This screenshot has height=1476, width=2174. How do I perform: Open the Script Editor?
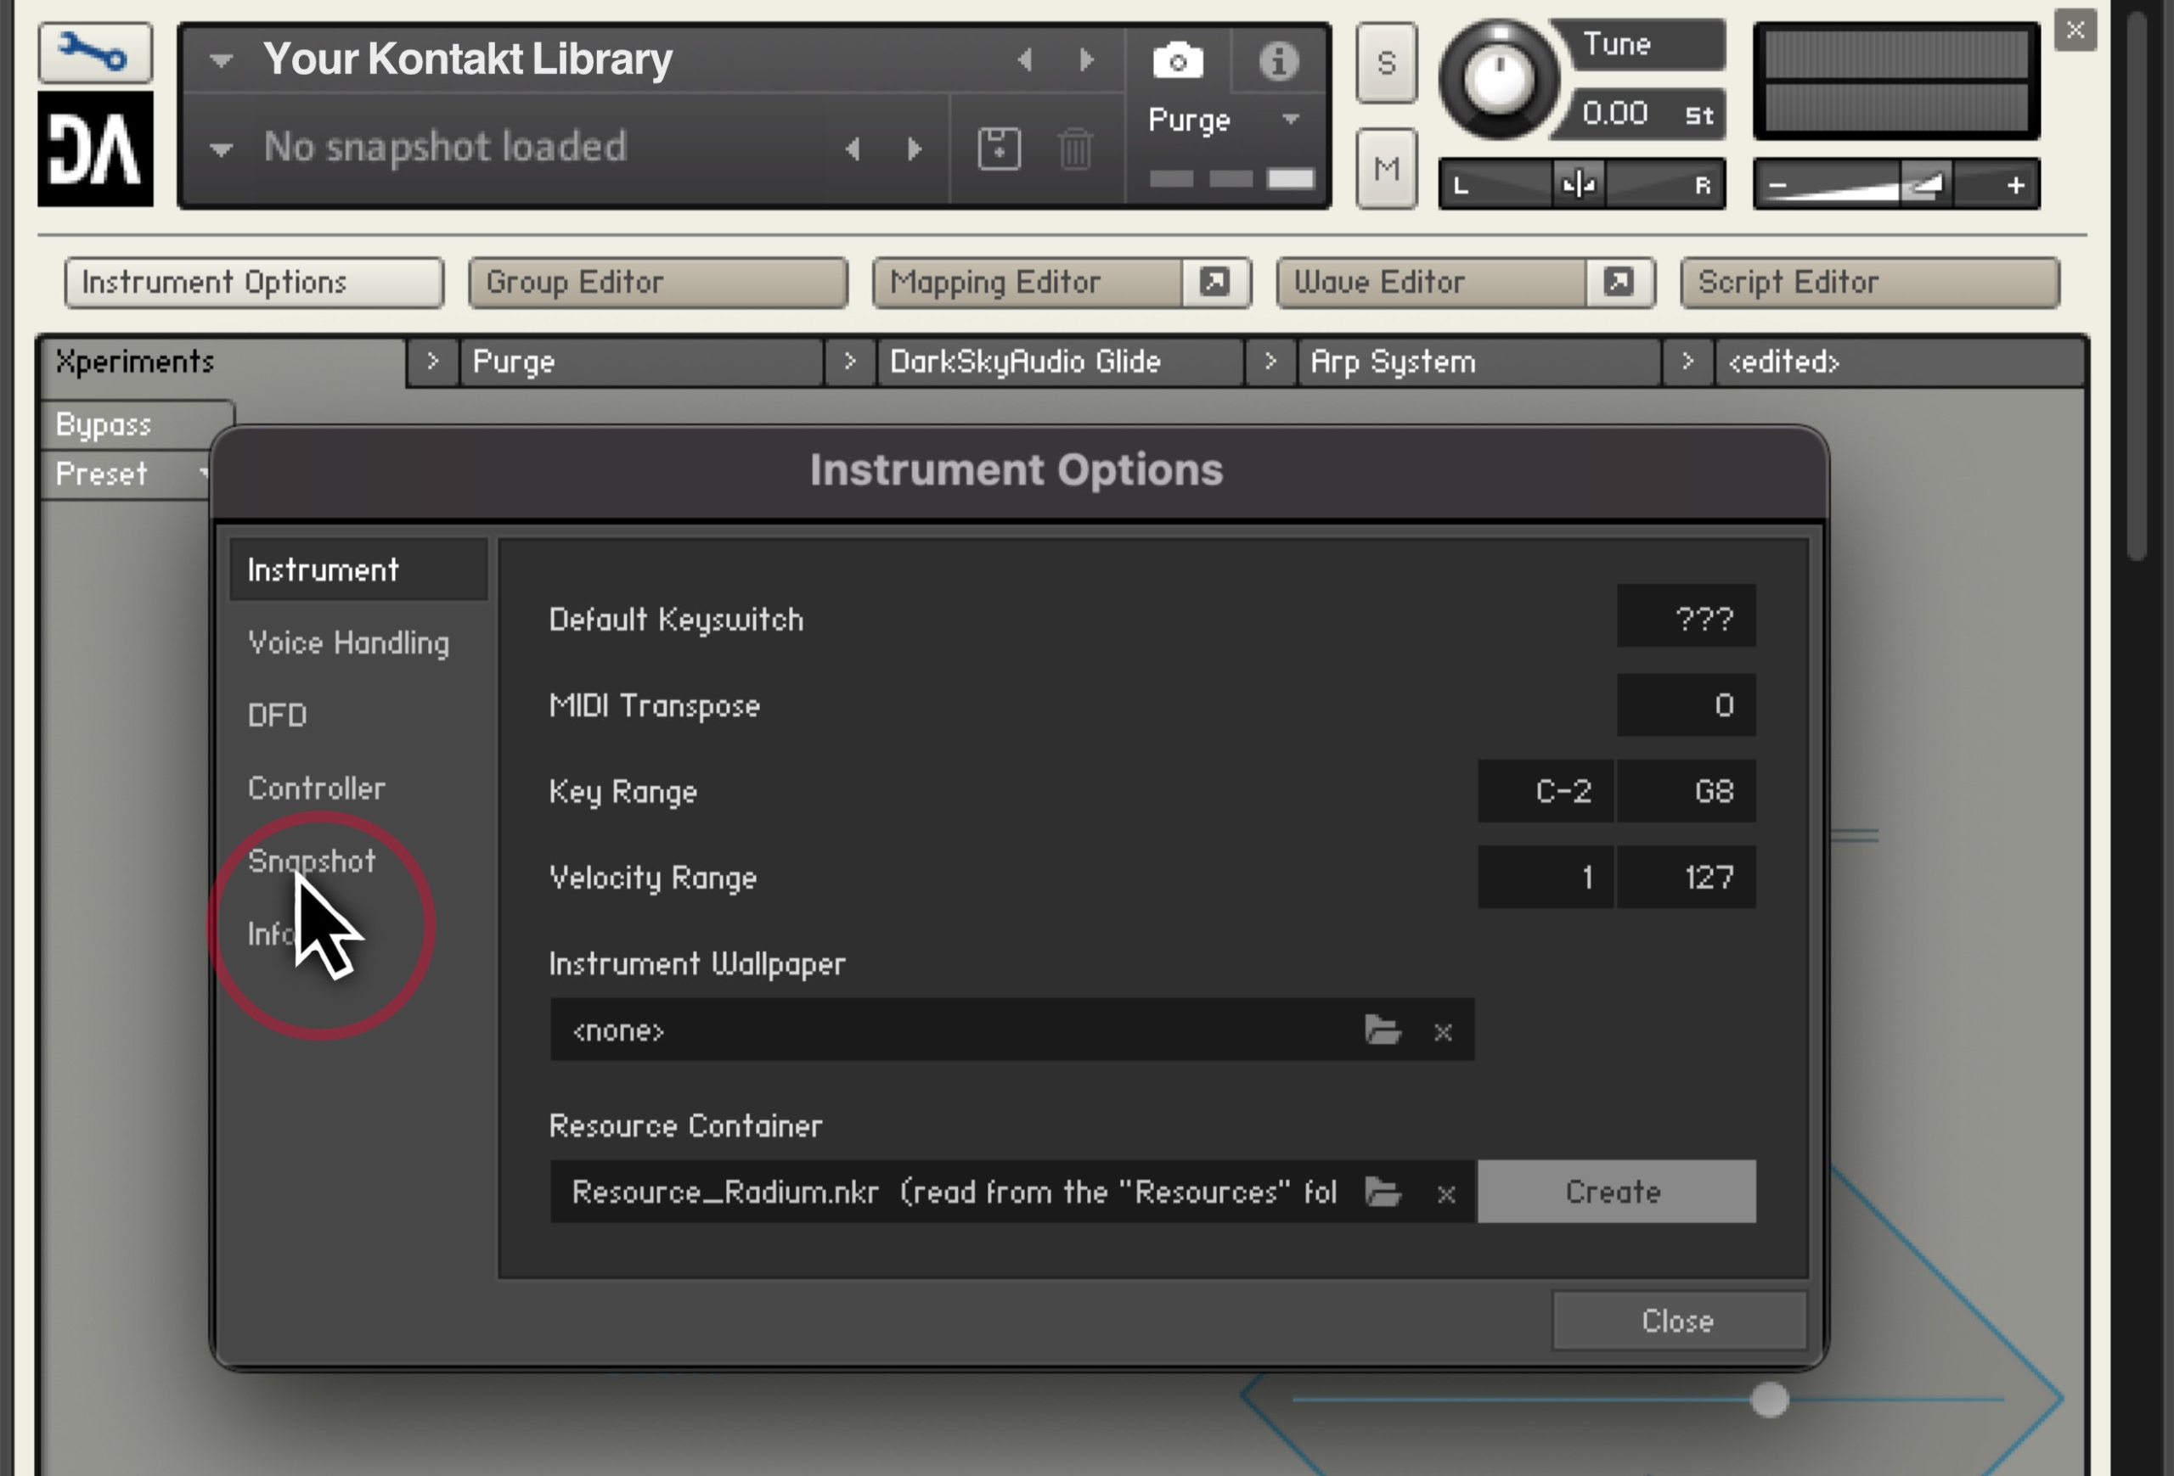(1870, 283)
